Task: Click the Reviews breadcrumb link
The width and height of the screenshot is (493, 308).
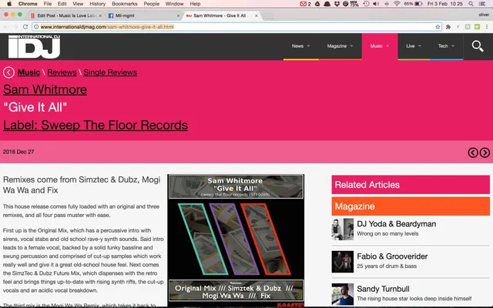Action: click(62, 72)
